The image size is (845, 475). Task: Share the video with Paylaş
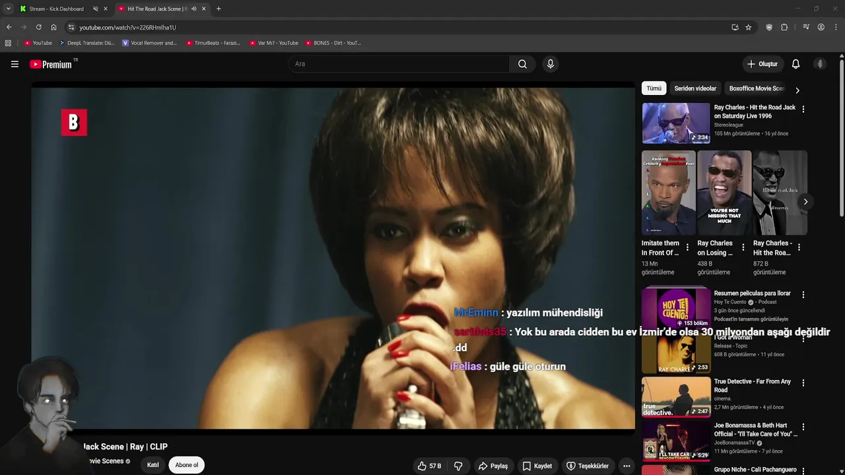click(493, 466)
